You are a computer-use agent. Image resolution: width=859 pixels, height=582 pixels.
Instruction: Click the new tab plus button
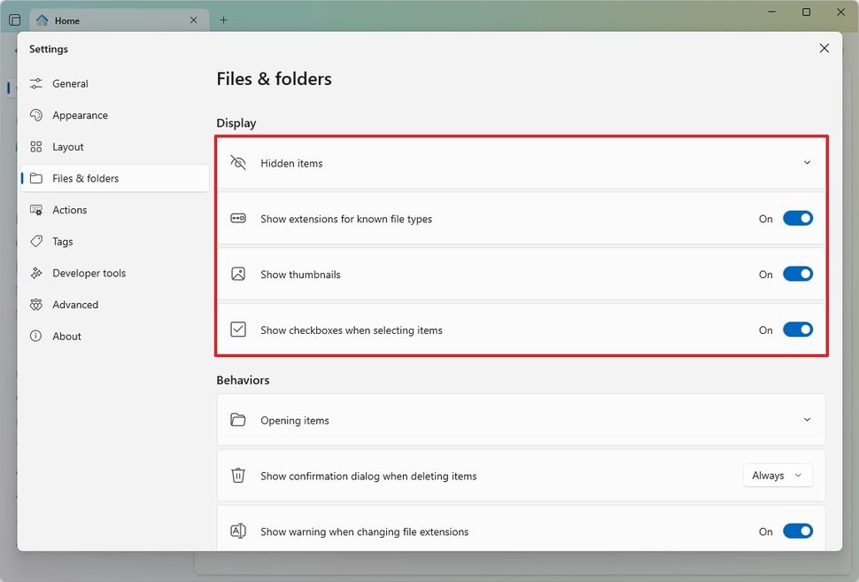(x=223, y=19)
